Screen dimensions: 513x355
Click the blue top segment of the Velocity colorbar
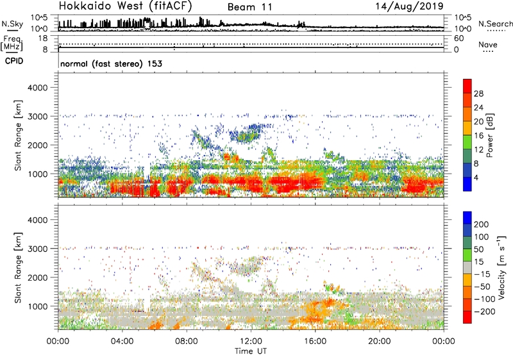(467, 218)
